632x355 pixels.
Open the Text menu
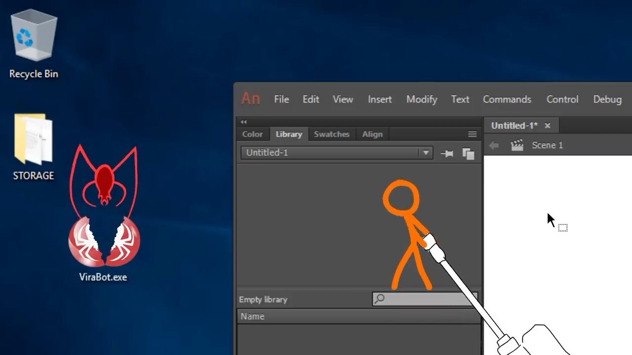click(460, 99)
